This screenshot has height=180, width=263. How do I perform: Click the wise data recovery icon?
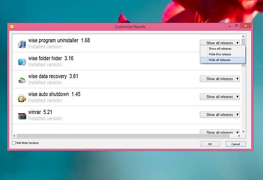22,80
